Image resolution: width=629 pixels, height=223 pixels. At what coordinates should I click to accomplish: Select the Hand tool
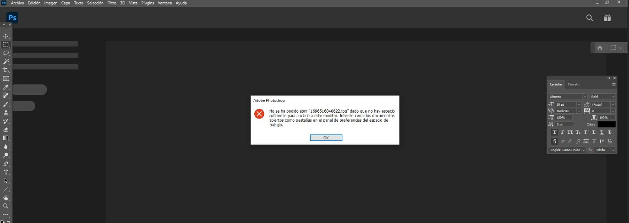click(x=6, y=197)
